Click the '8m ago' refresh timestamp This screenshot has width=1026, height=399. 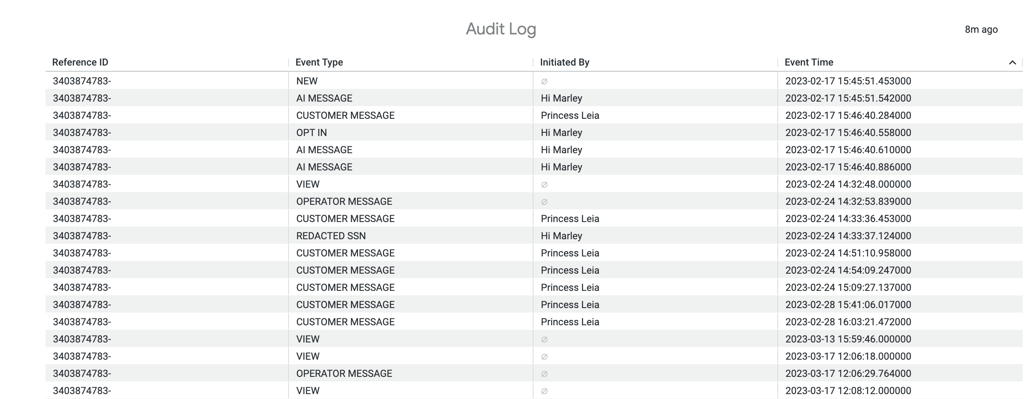(981, 29)
